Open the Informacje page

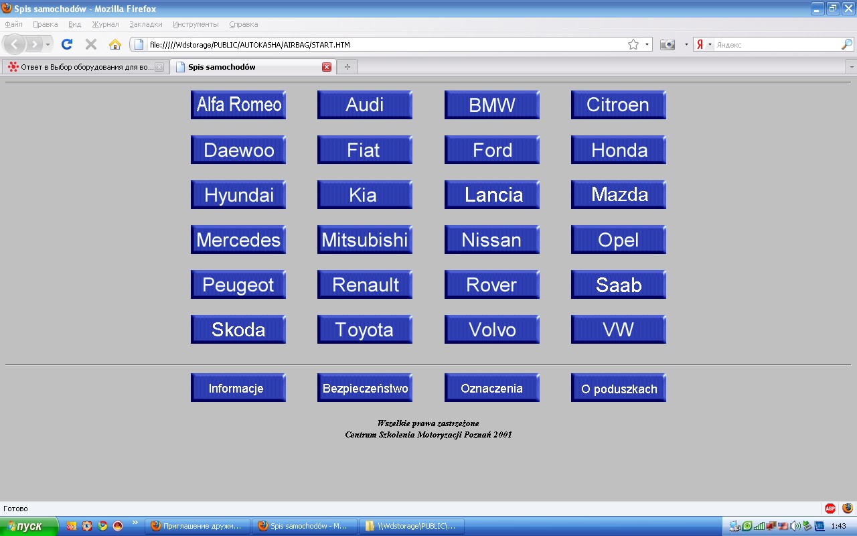point(238,388)
